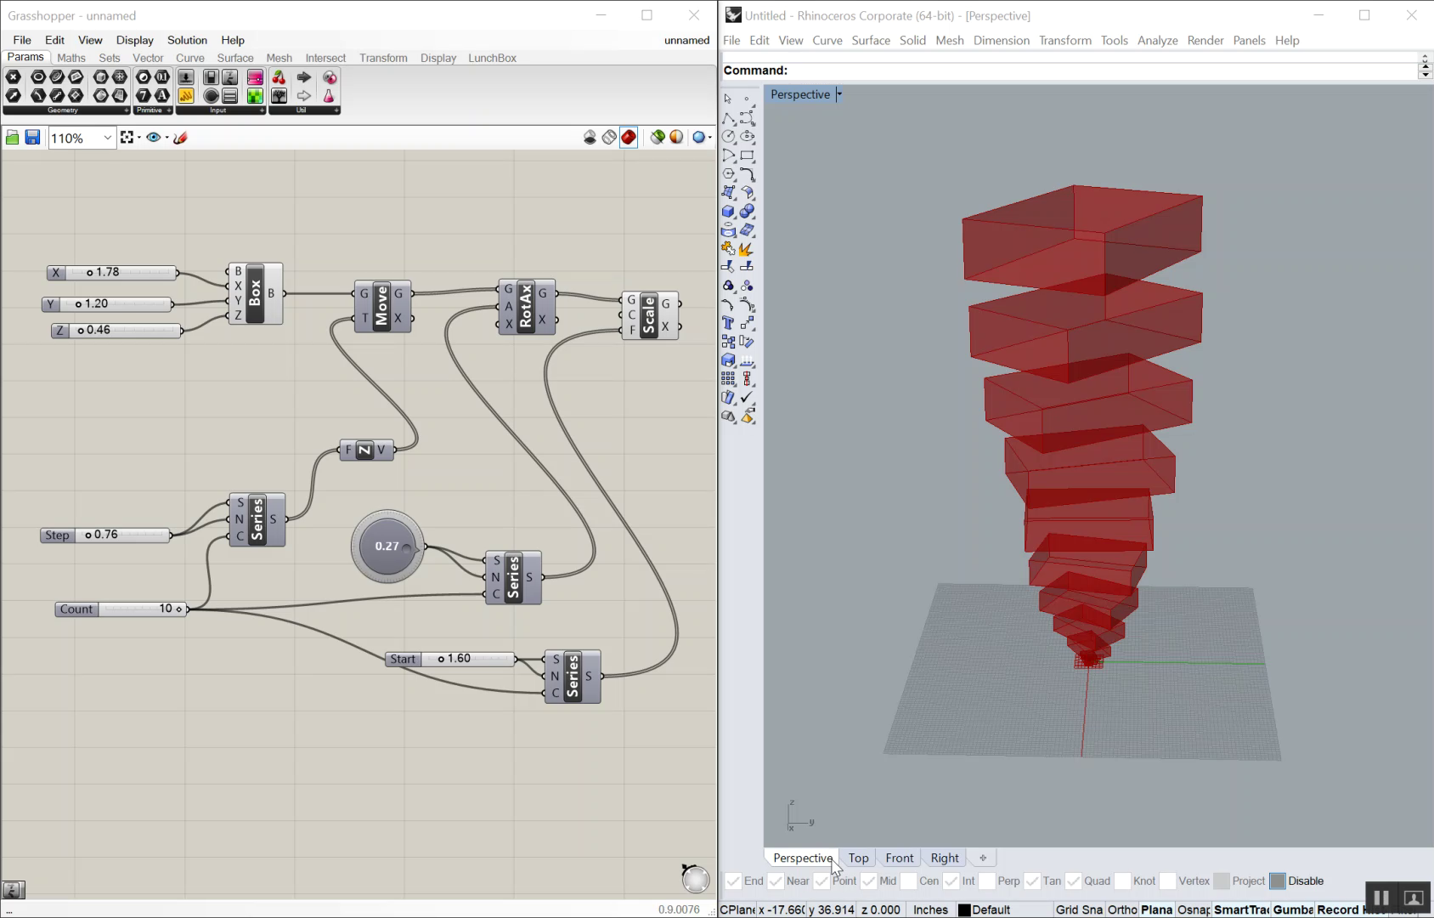This screenshot has width=1434, height=918.
Task: Toggle the preview eye icon
Action: pos(155,137)
